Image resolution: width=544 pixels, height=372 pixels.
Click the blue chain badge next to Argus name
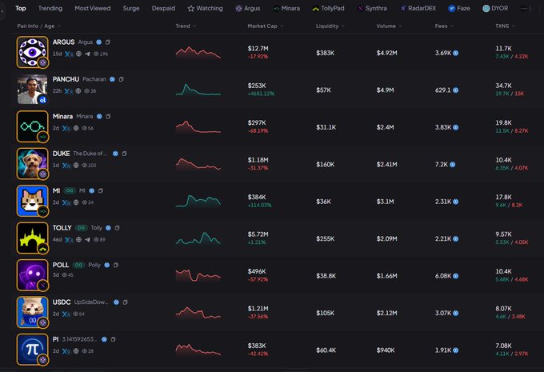point(99,42)
